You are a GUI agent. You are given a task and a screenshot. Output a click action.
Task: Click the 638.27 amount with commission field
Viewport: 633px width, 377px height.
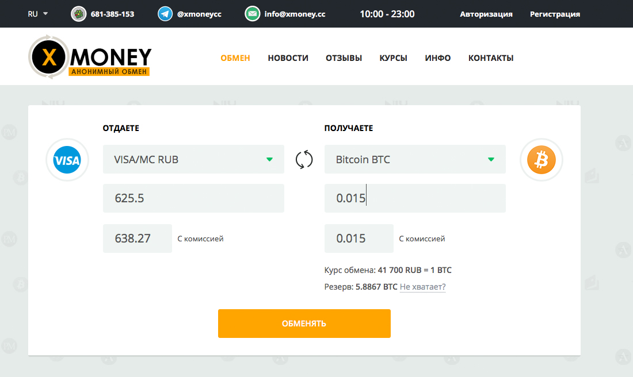click(x=137, y=238)
